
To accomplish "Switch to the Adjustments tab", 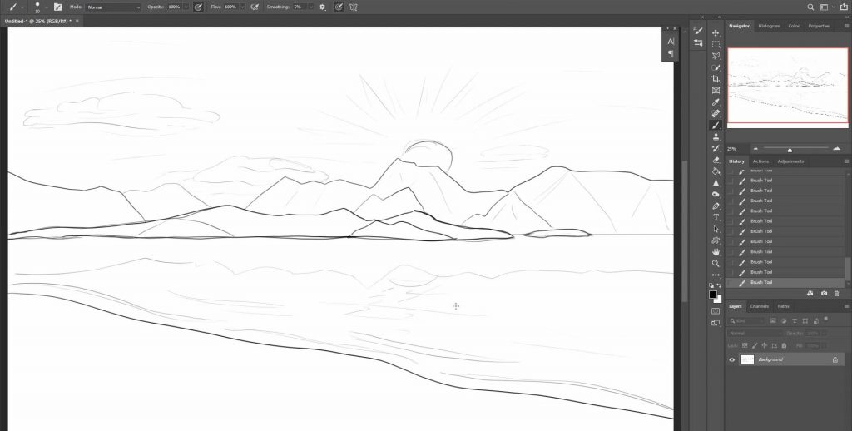I will point(790,161).
